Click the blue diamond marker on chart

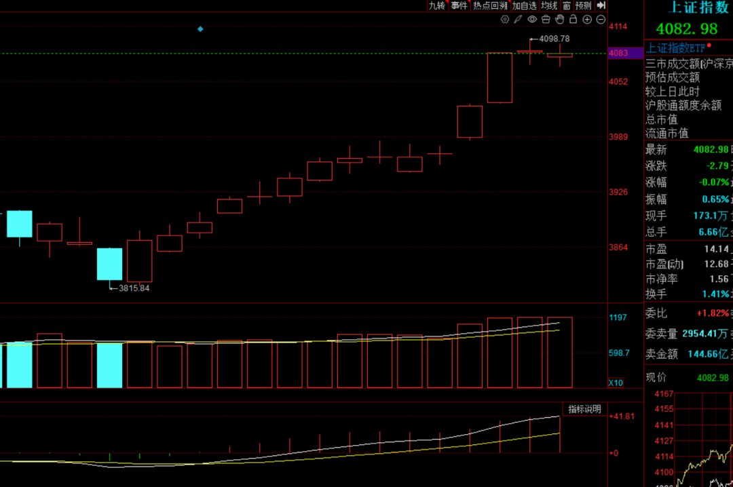coord(200,29)
